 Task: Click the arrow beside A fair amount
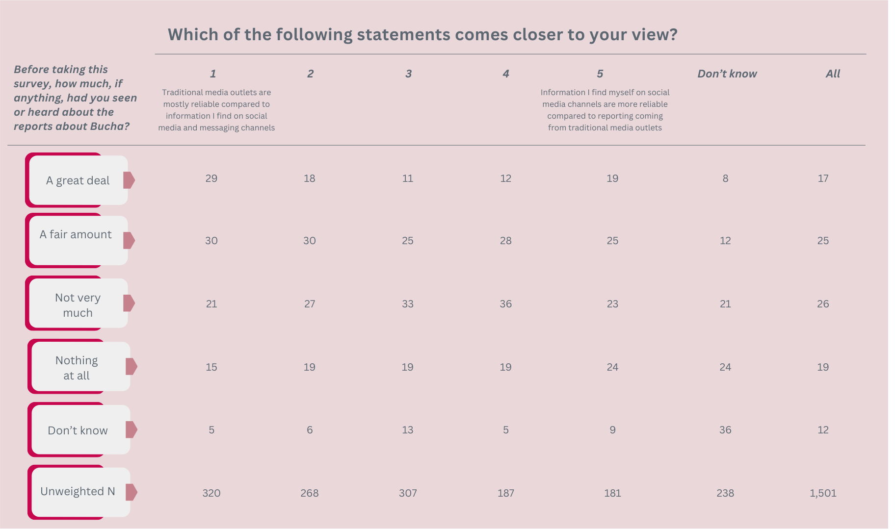[129, 240]
